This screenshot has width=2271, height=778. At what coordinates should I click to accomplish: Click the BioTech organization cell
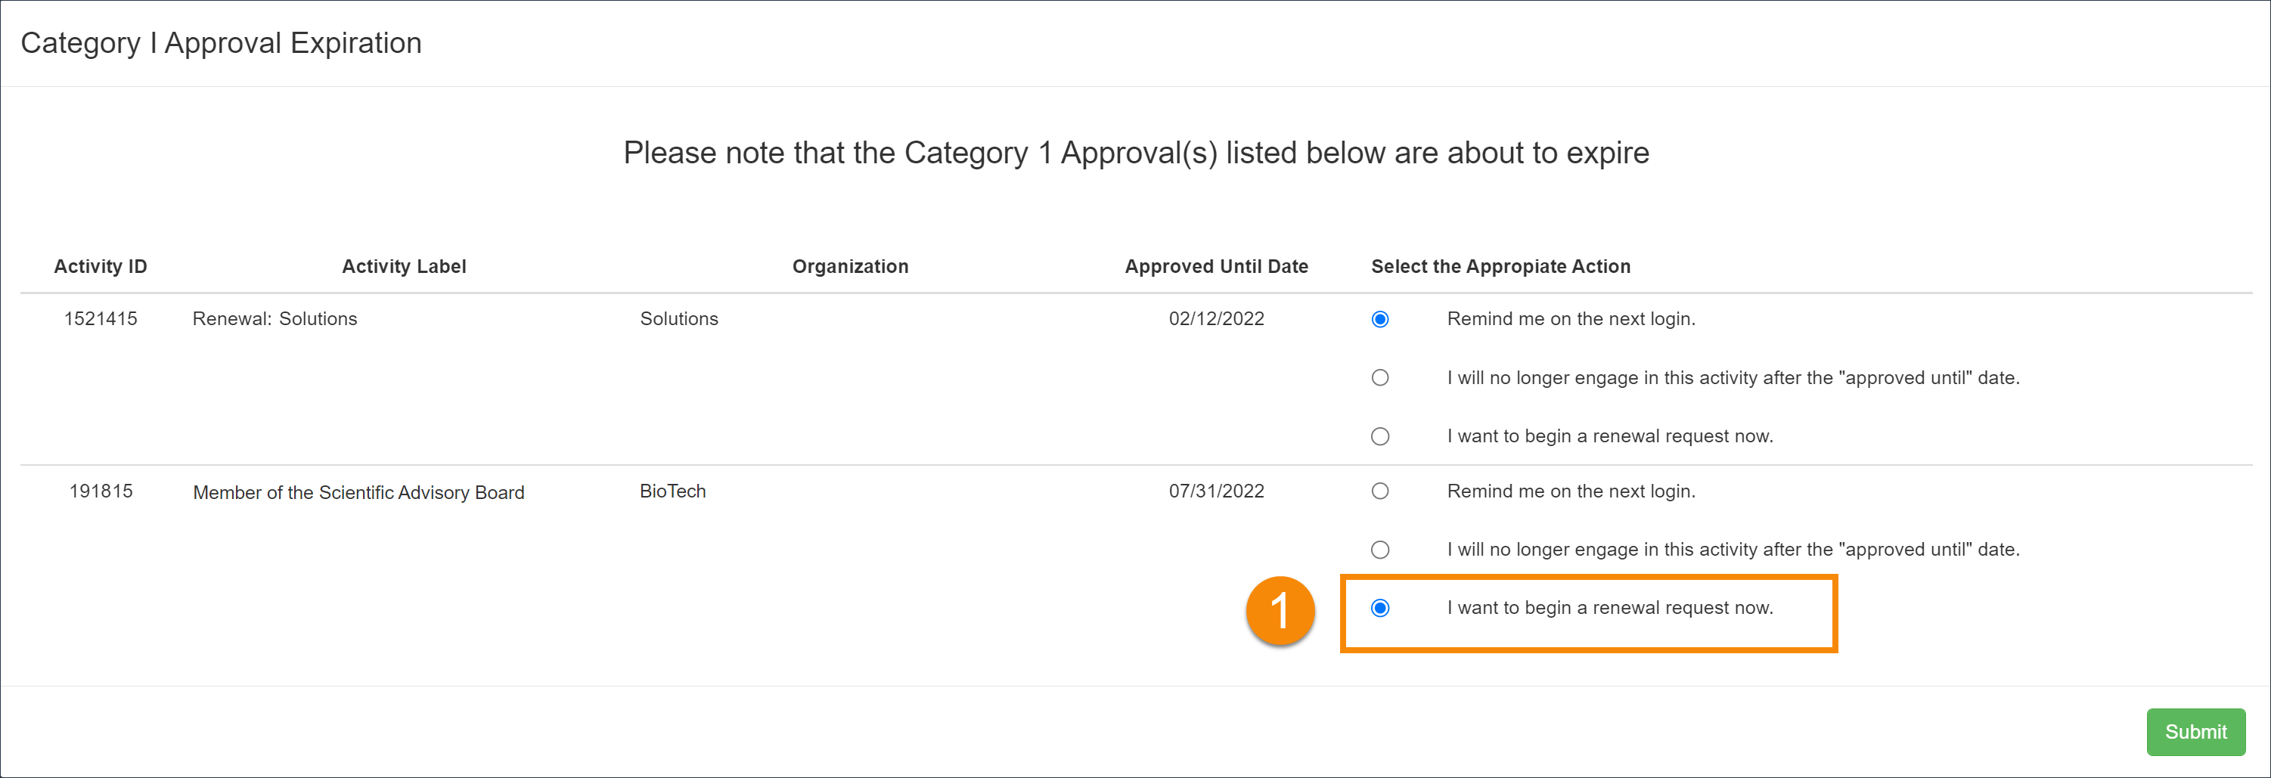[672, 491]
